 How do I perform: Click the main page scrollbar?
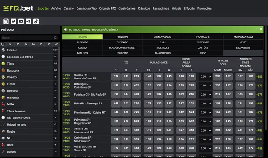pyautogui.click(x=266, y=79)
